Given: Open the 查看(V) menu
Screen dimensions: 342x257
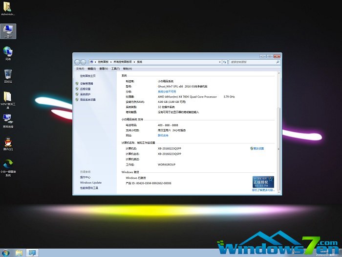Looking at the screenshot, I should pyautogui.click(x=104, y=69).
